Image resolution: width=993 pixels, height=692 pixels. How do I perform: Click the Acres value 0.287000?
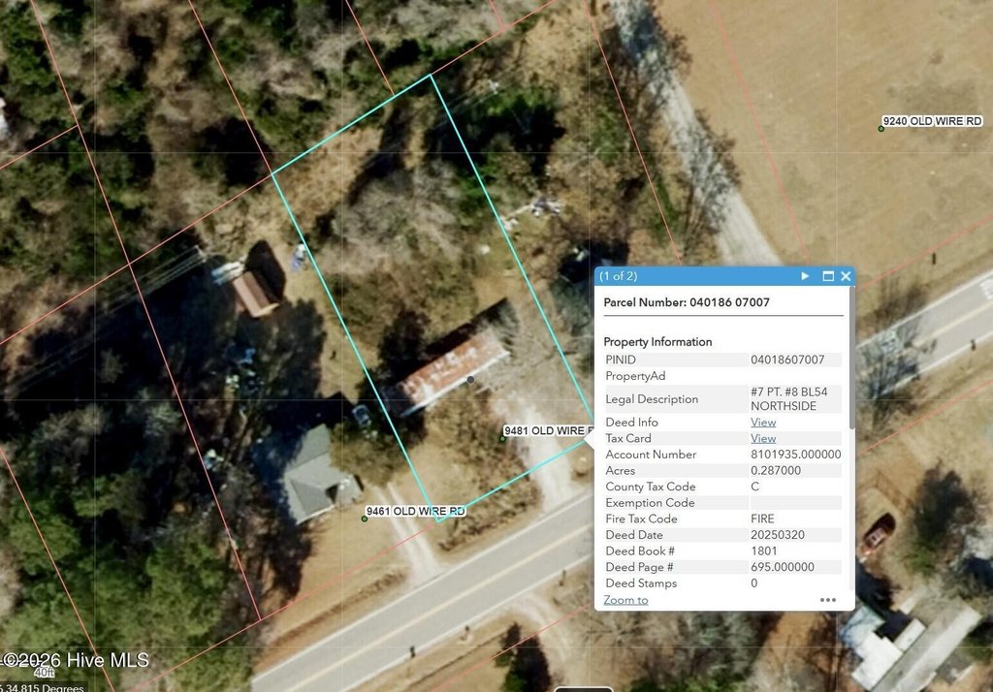point(775,470)
